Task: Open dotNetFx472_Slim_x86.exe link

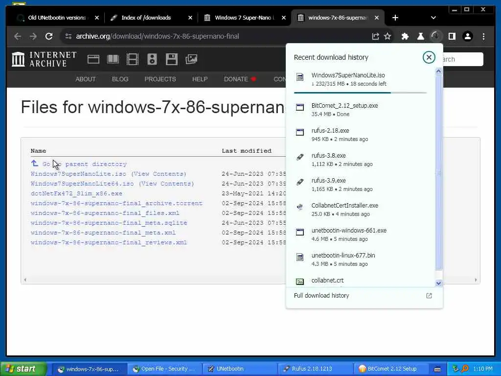Action: (x=76, y=194)
